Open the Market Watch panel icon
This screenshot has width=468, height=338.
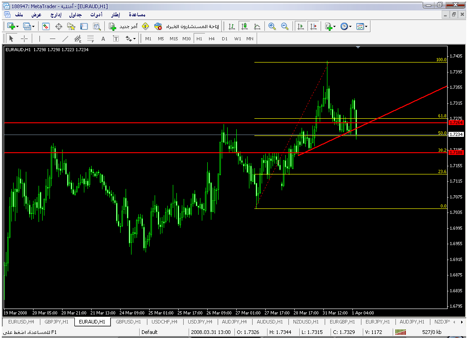tap(46, 27)
